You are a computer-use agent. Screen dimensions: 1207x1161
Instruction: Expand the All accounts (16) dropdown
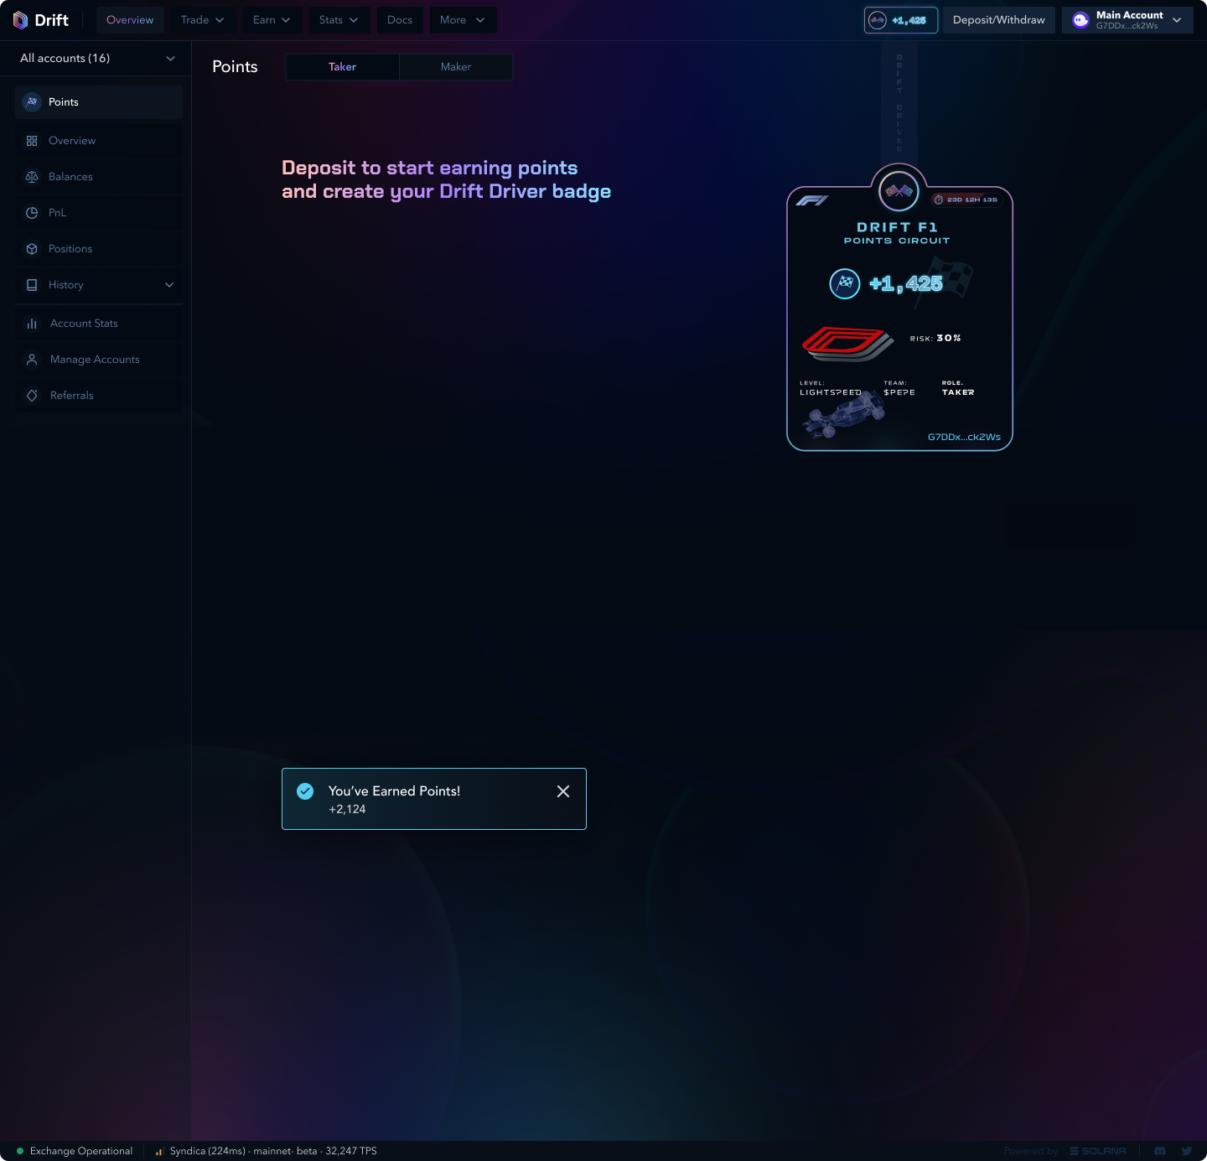(96, 58)
